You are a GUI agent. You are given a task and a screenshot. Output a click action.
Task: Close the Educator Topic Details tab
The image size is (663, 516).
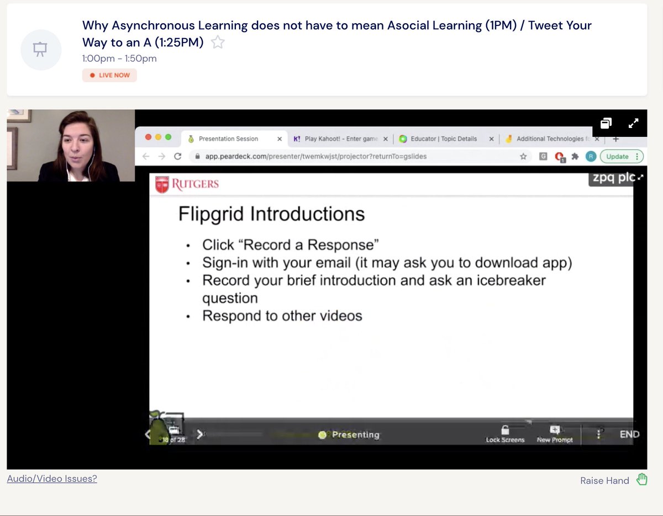pos(491,139)
